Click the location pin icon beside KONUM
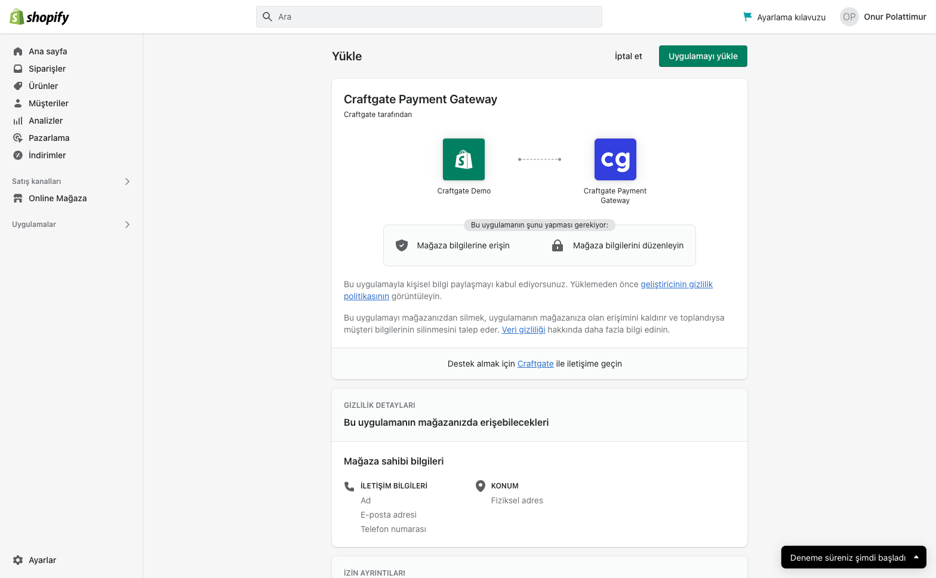Viewport: 936px width, 578px height. [x=480, y=486]
